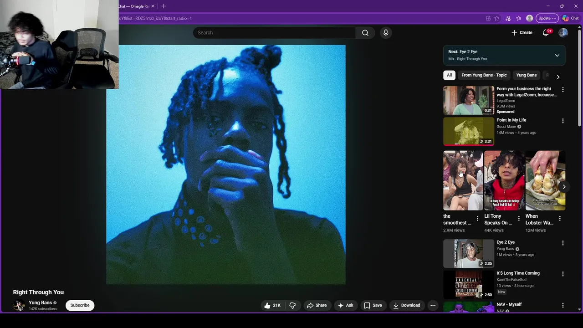Open Point in My Life thumbnail

(x=469, y=131)
